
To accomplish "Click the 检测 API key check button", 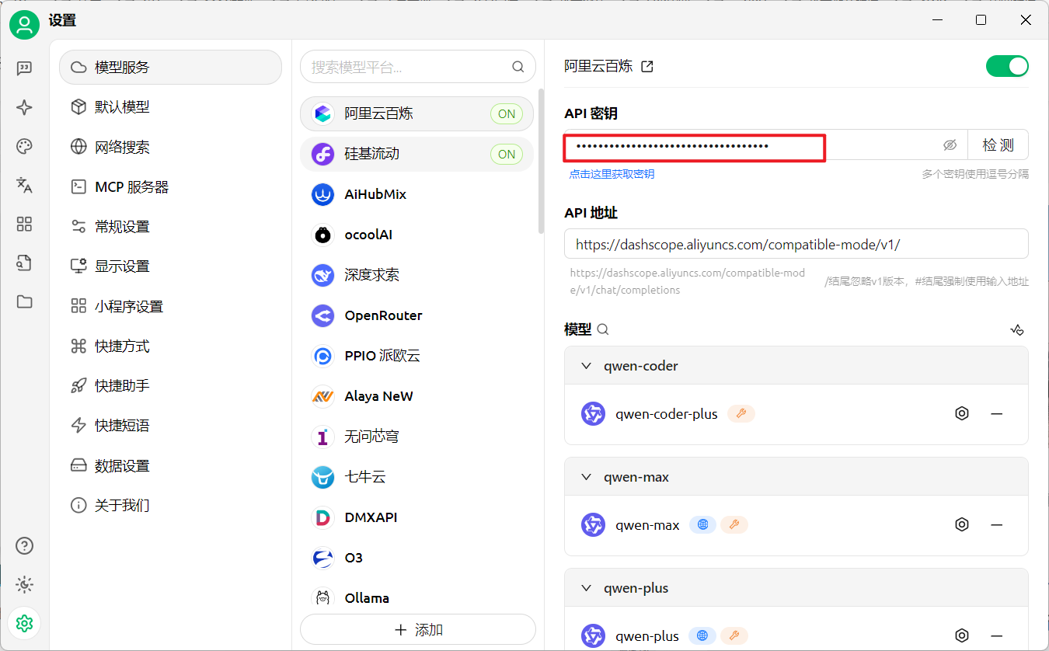I will (x=998, y=145).
